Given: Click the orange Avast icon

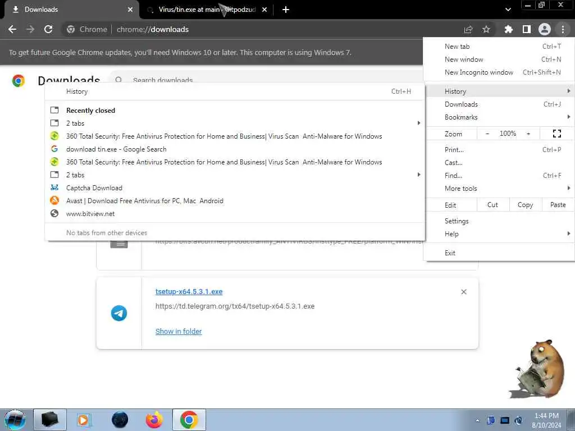Looking at the screenshot, I should [x=54, y=200].
